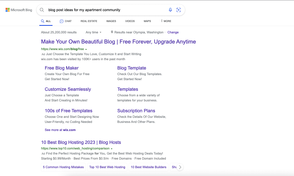Click the Results near Olympia, Washington text

click(x=139, y=32)
